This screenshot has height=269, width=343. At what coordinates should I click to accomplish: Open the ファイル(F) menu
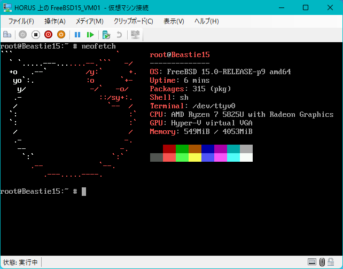(21, 21)
